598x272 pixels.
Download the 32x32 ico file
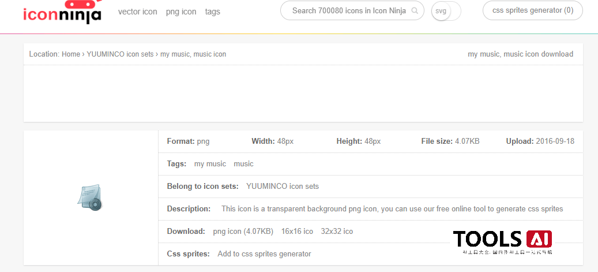pyautogui.click(x=337, y=232)
